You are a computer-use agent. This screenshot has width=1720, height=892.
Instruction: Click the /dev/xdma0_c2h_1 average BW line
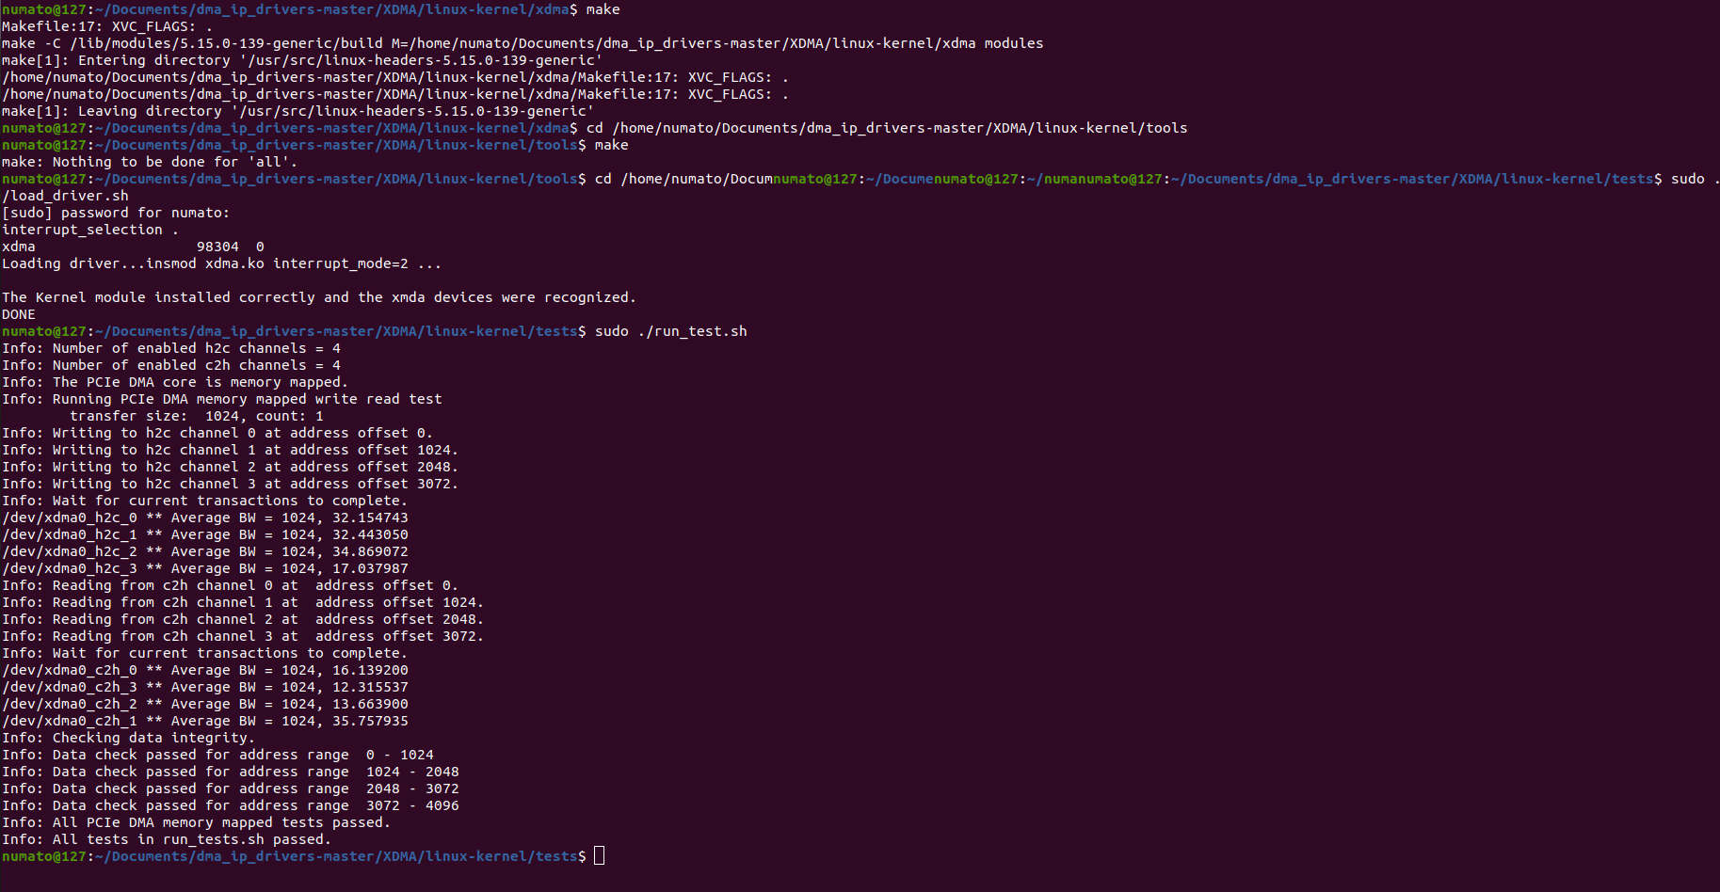click(205, 721)
